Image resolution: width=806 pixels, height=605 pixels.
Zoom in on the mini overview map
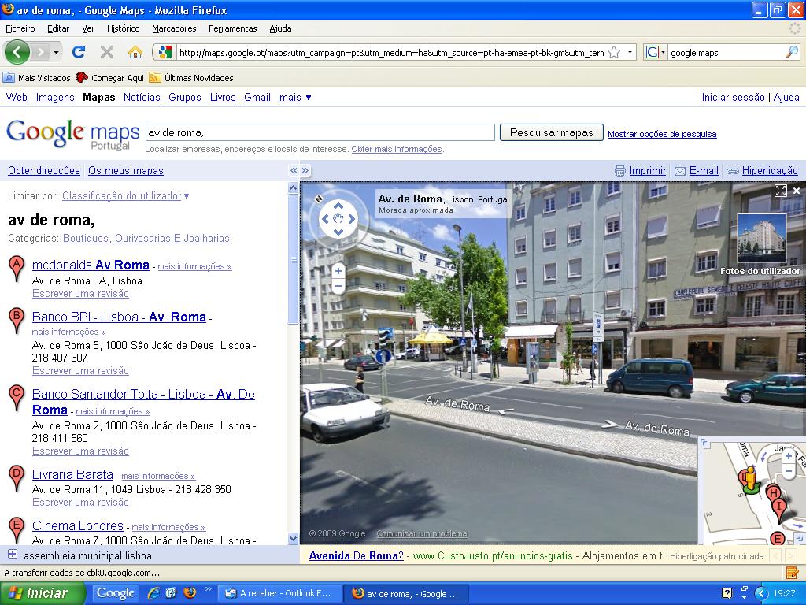(x=789, y=456)
